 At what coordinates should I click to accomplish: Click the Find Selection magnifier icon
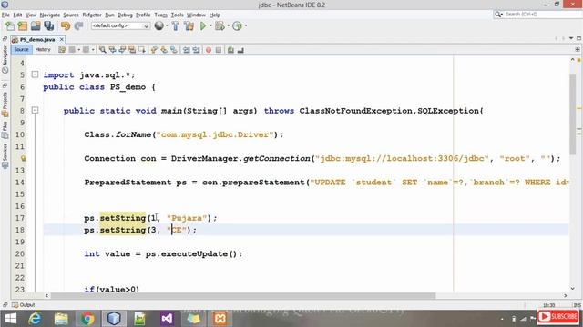(x=102, y=50)
